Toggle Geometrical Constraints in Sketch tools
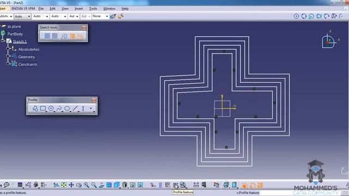 click(x=73, y=36)
